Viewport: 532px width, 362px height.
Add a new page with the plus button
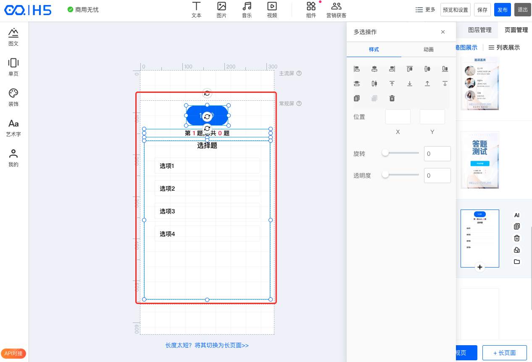point(480,267)
